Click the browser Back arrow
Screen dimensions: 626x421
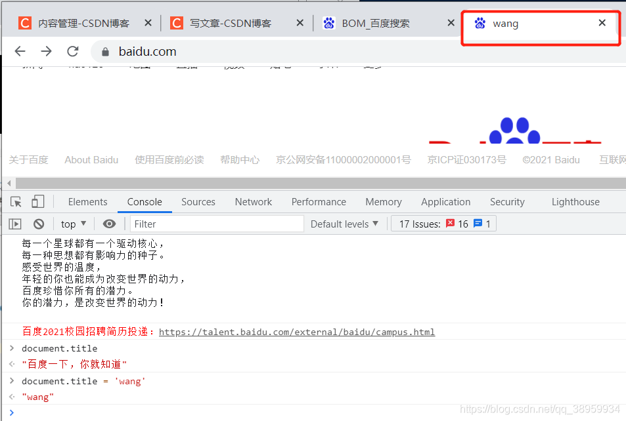click(20, 51)
